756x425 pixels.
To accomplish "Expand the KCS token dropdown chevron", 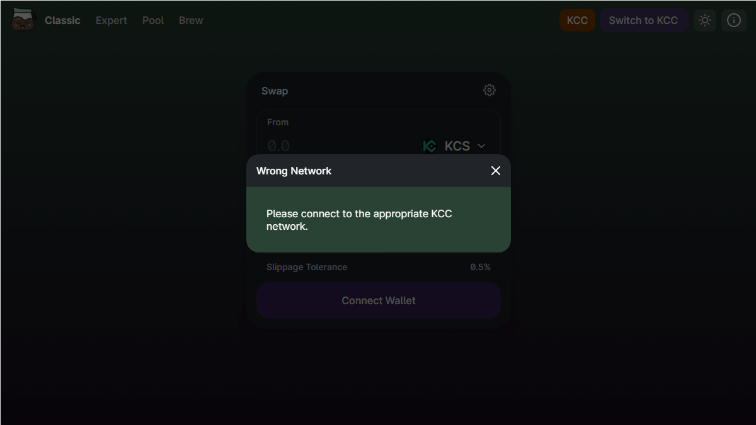I will point(481,146).
